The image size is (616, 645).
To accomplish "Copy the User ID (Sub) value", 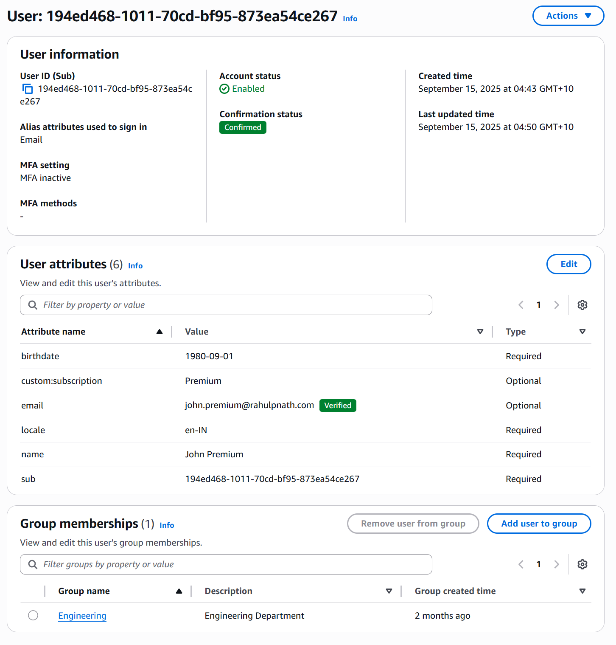I will 27,89.
